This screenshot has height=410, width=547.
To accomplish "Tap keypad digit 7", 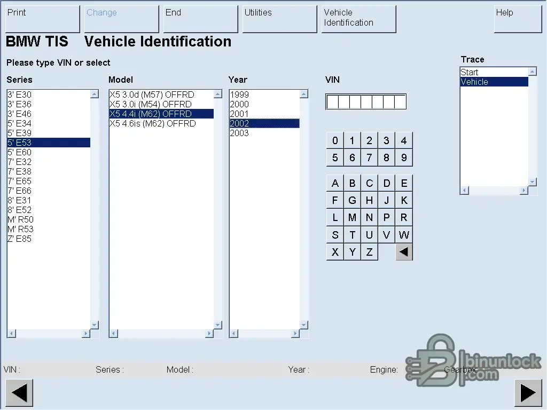I will click(369, 157).
